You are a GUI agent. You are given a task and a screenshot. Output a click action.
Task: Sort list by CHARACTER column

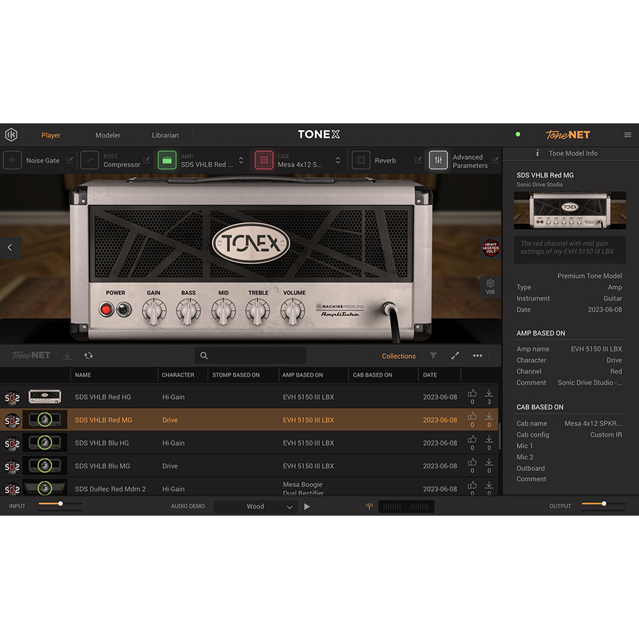pos(178,375)
